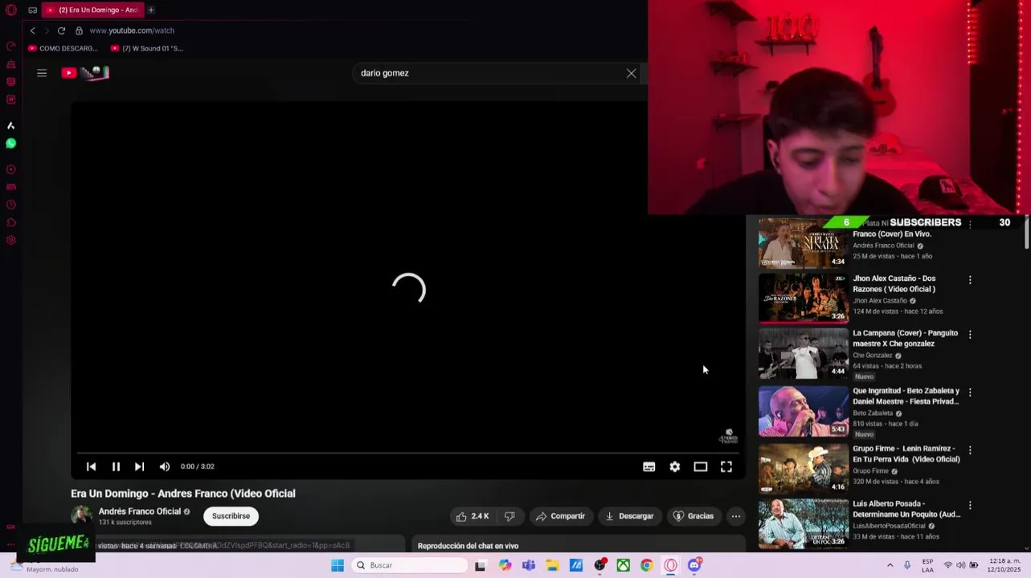The image size is (1031, 578).
Task: Open options menu for Luis Alberto Posada video
Action: coord(970,505)
